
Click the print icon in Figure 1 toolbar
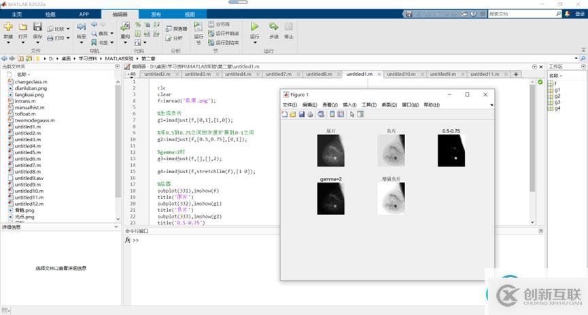pos(311,114)
